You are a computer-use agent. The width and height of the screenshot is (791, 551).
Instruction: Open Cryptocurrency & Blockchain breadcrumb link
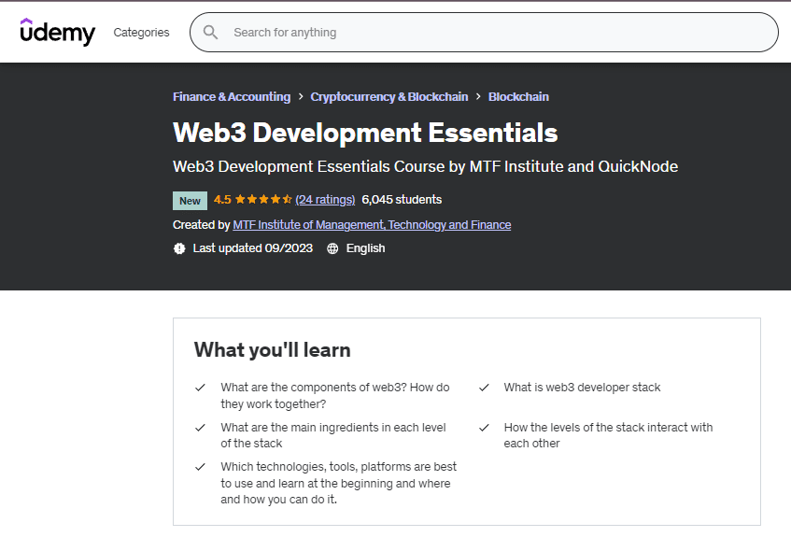click(388, 97)
